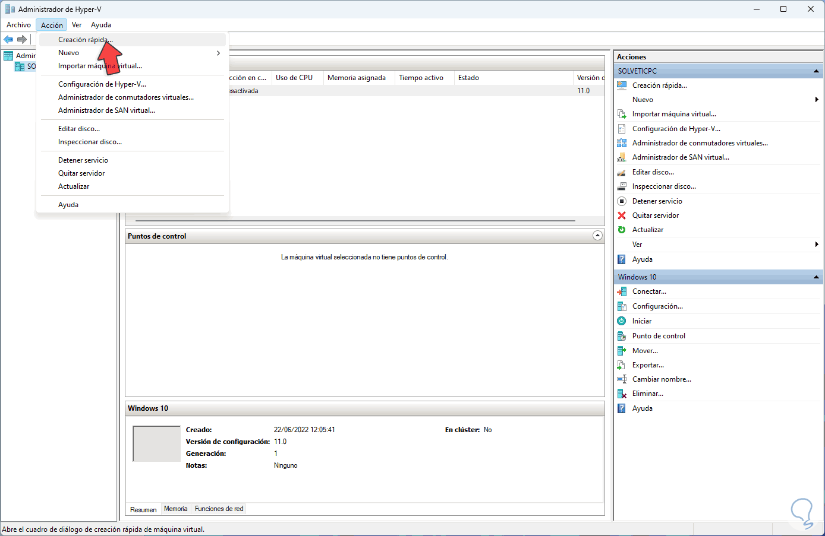The image size is (825, 536).
Task: Click the Mover icon under Windows 10 actions
Action: [622, 351]
